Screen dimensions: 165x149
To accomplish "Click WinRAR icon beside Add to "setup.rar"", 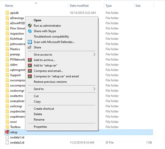I will [x=30, y=65].
